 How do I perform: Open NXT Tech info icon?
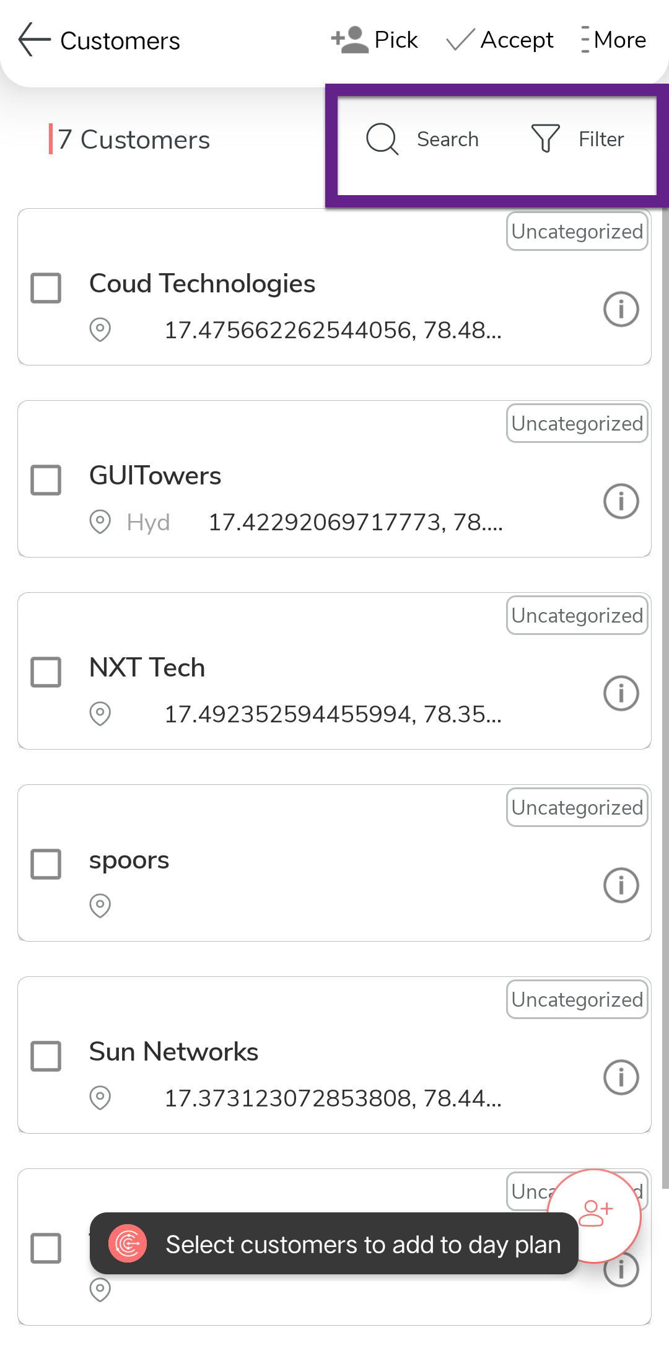point(621,693)
